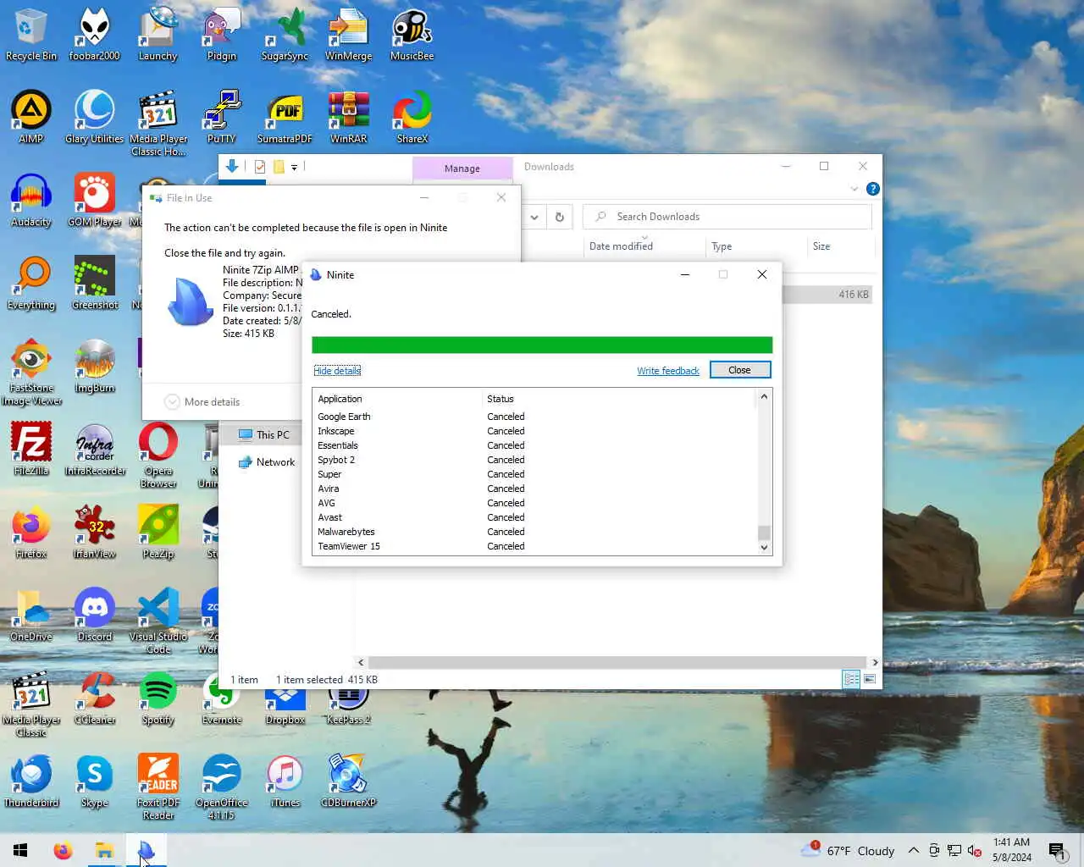Image resolution: width=1084 pixels, height=867 pixels.
Task: Open the GOM Player desktop shortcut
Action: point(94,200)
